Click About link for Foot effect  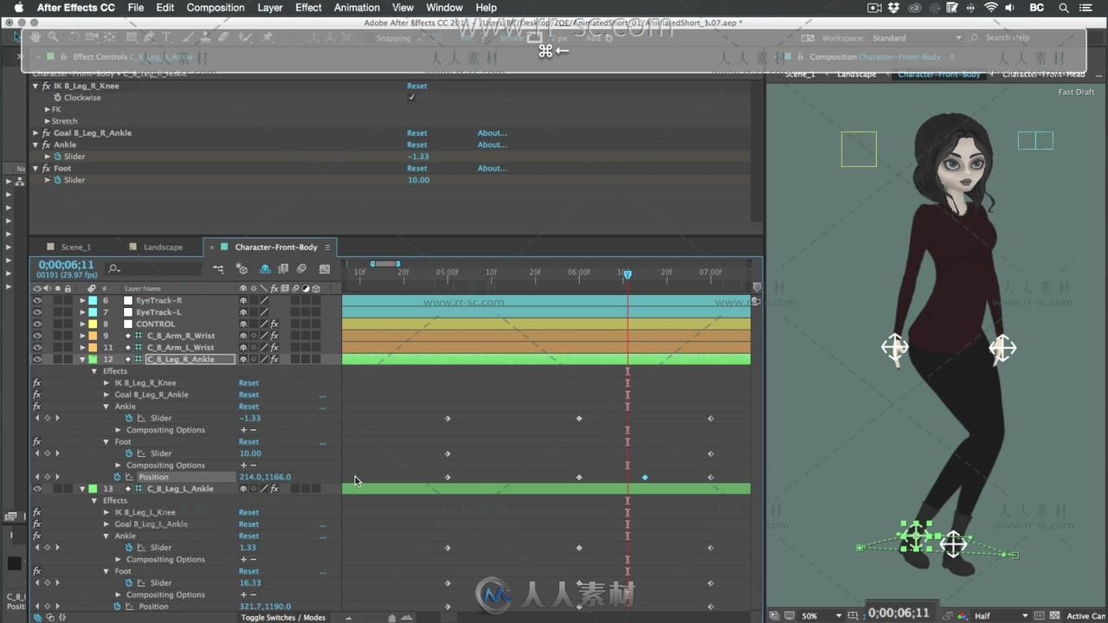(492, 169)
